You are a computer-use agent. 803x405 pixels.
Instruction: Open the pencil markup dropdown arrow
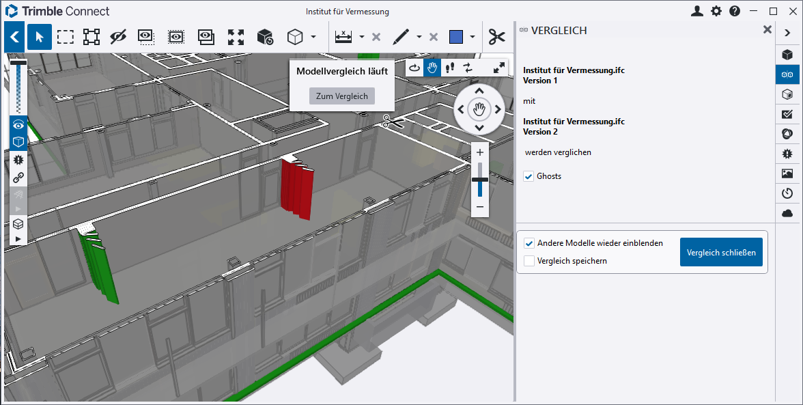419,37
